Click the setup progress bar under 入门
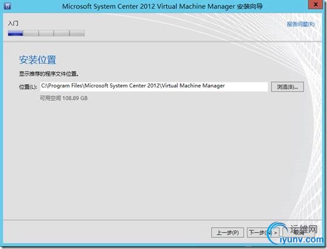This screenshot has width=327, height=249. tap(46, 33)
